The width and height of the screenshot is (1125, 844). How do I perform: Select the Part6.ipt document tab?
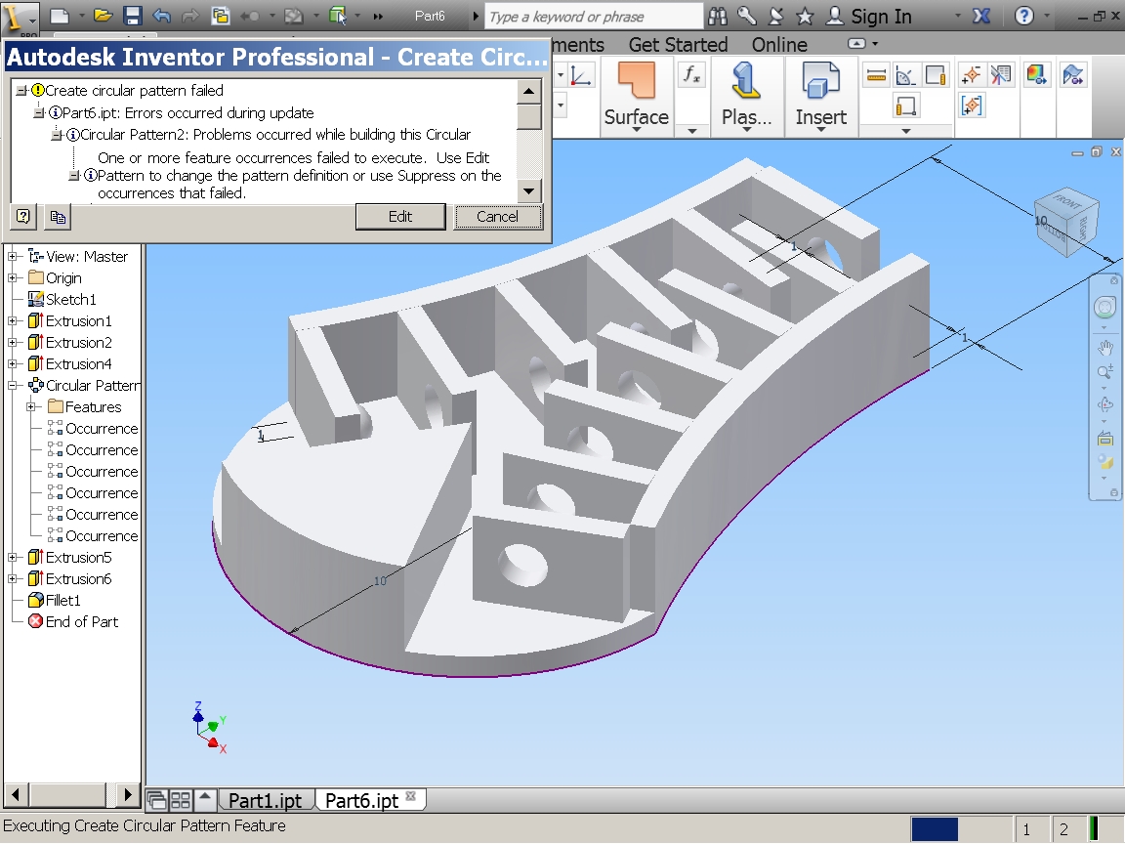pyautogui.click(x=361, y=800)
